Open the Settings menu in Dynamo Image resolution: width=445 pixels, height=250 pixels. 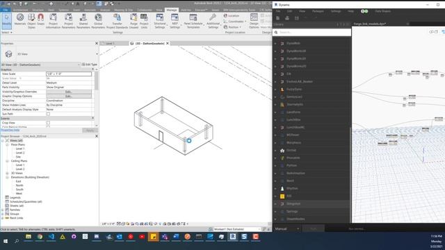pyautogui.click(x=336, y=11)
